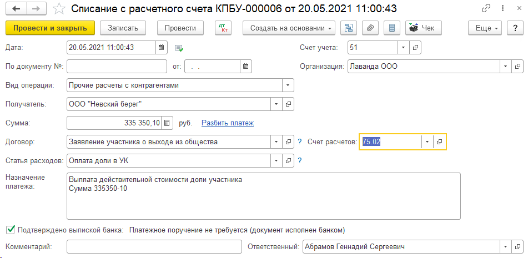Open calculator in Сумма field

(x=167, y=123)
